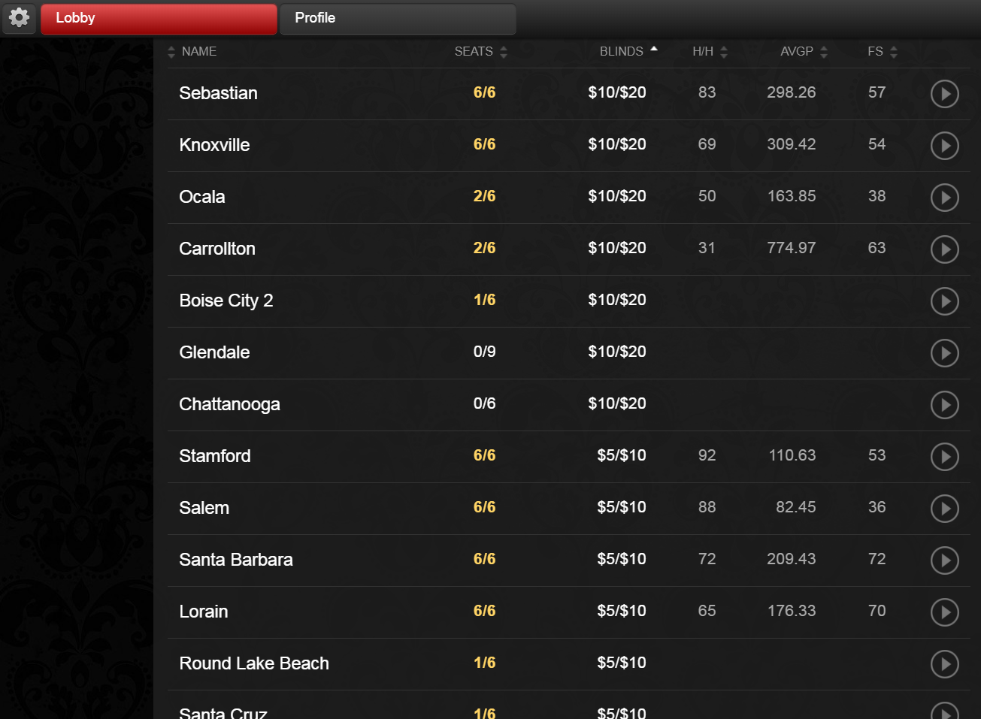
Task: Select the Chattanooga table row
Action: click(229, 405)
